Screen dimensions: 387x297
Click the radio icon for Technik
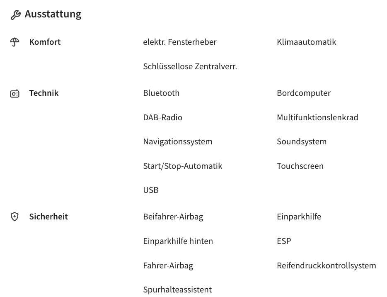15,93
